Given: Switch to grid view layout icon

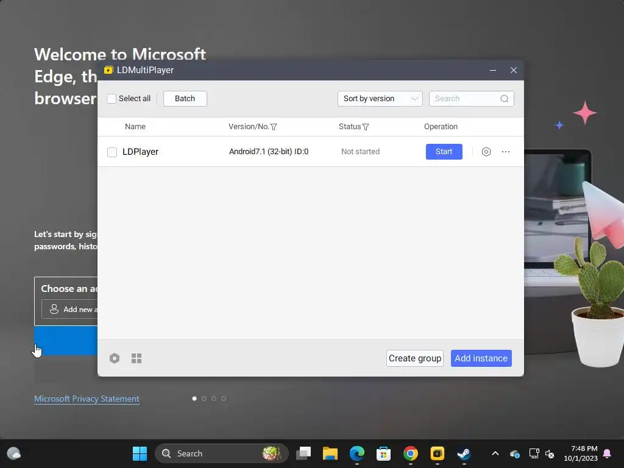Looking at the screenshot, I should coord(136,358).
